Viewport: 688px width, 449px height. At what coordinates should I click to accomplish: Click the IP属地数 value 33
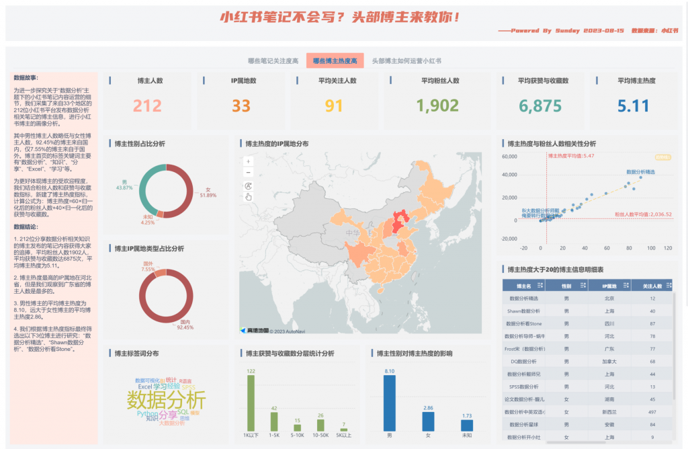pos(241,106)
